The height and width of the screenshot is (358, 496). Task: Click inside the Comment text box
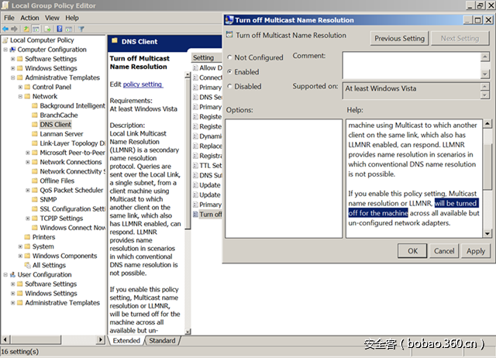[x=415, y=64]
